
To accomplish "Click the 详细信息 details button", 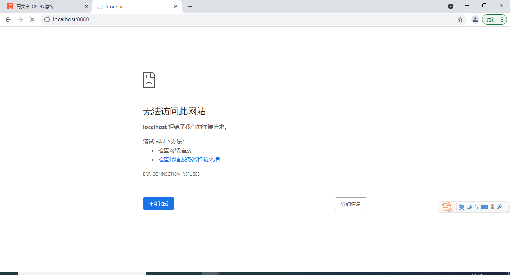I will pyautogui.click(x=351, y=203).
